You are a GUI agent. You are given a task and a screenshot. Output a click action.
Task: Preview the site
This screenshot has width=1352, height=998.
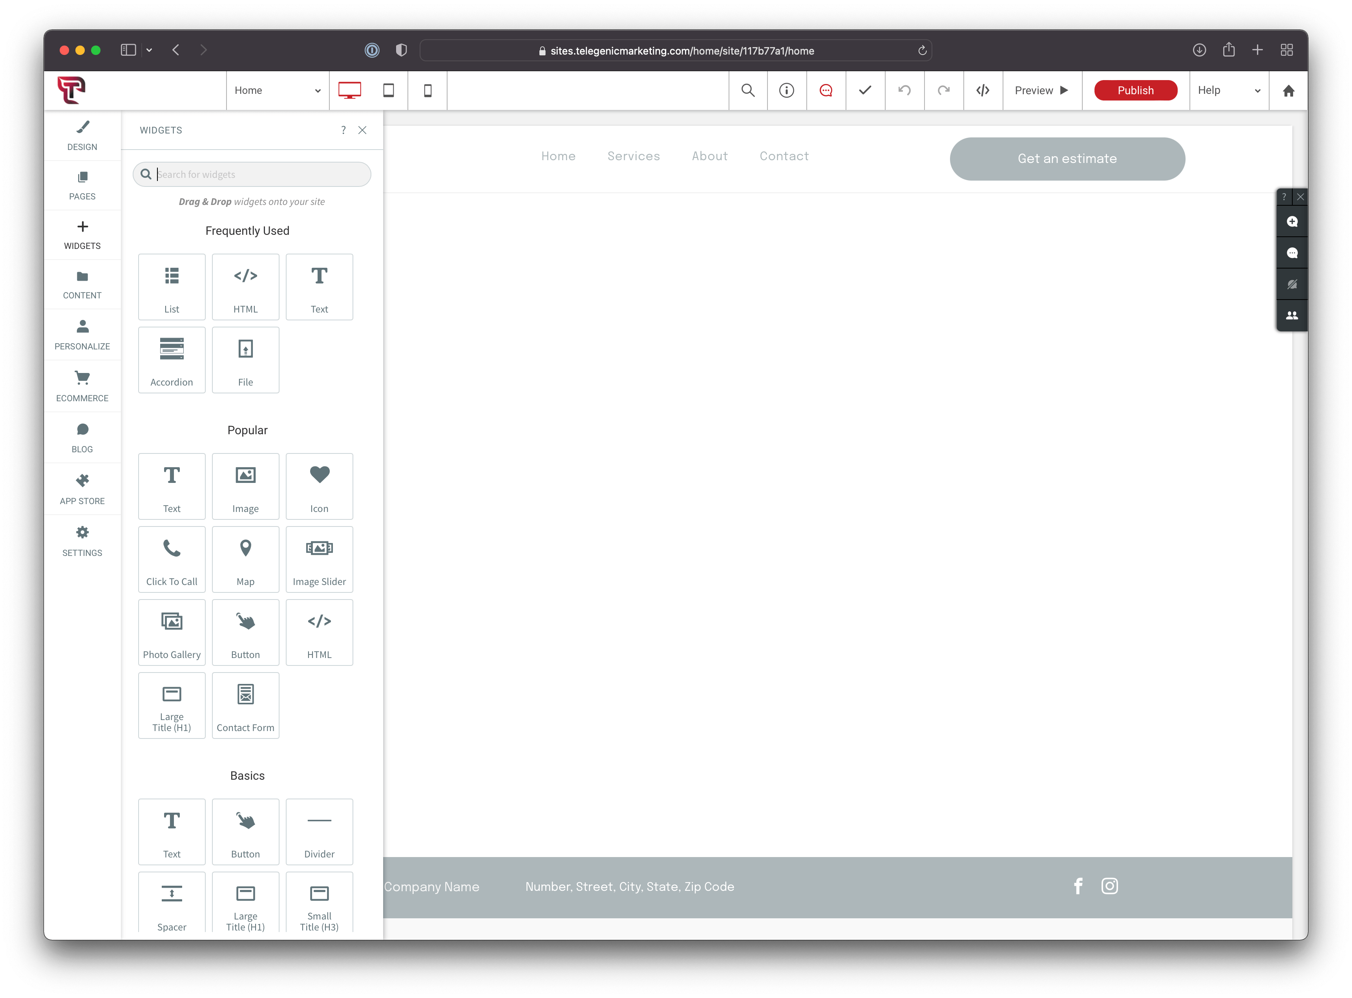1041,91
